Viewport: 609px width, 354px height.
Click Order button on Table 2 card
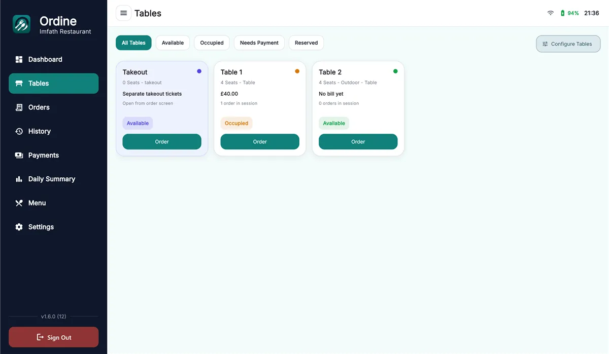pyautogui.click(x=358, y=142)
